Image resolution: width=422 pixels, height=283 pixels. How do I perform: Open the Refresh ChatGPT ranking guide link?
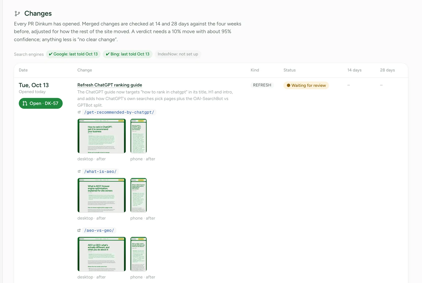click(110, 85)
